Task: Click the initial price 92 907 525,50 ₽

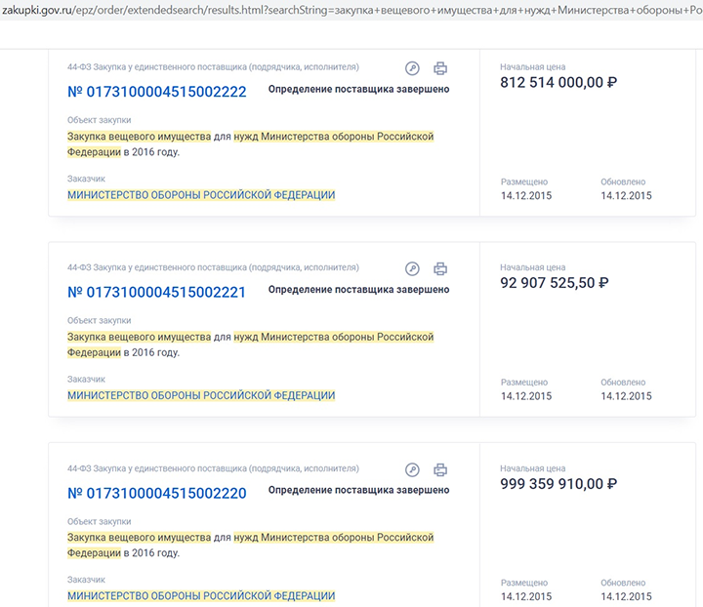Action: [554, 283]
